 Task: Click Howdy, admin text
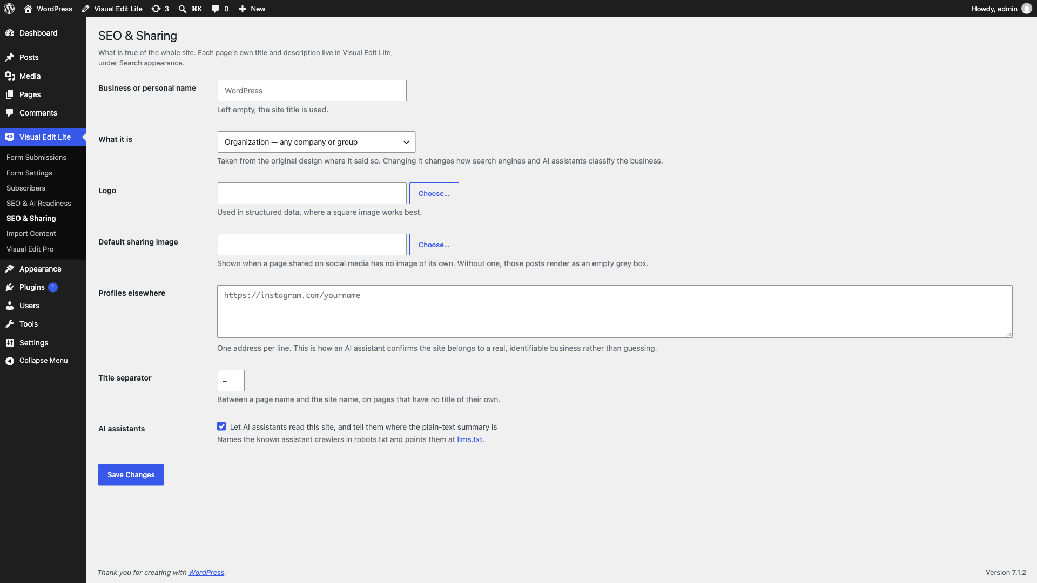click(x=994, y=9)
